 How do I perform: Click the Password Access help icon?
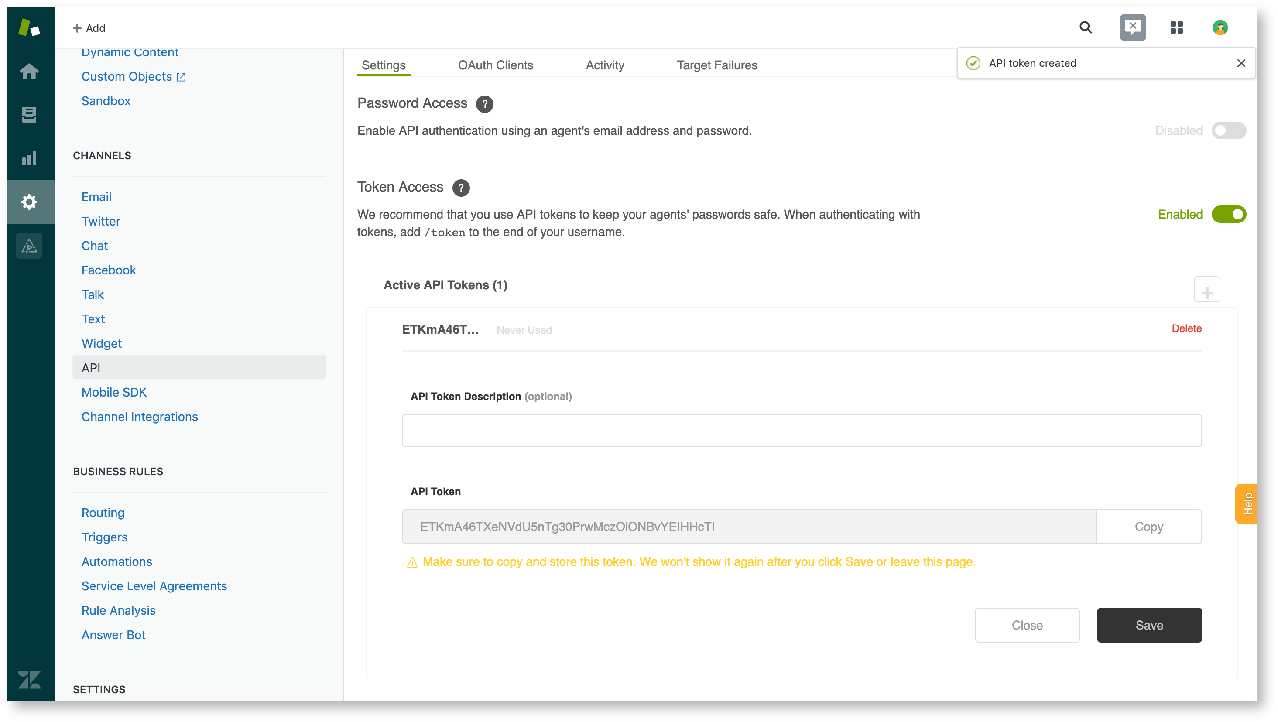point(484,104)
